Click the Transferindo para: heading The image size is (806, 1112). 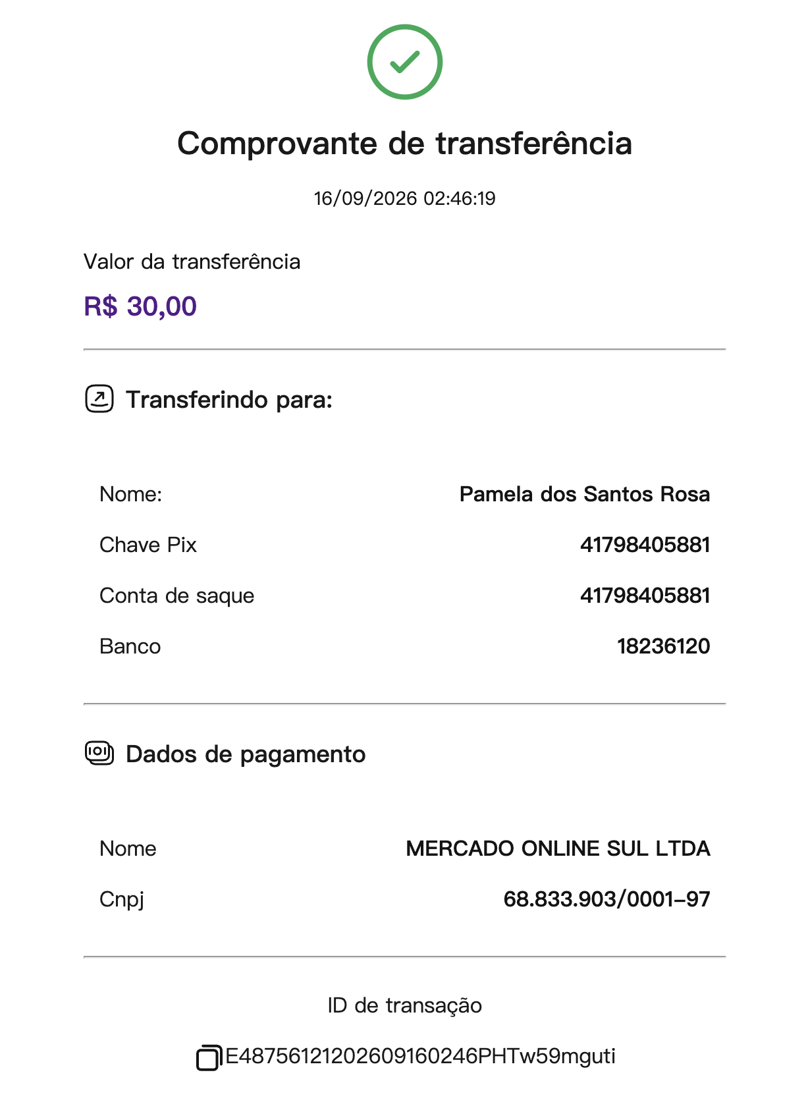(x=229, y=400)
